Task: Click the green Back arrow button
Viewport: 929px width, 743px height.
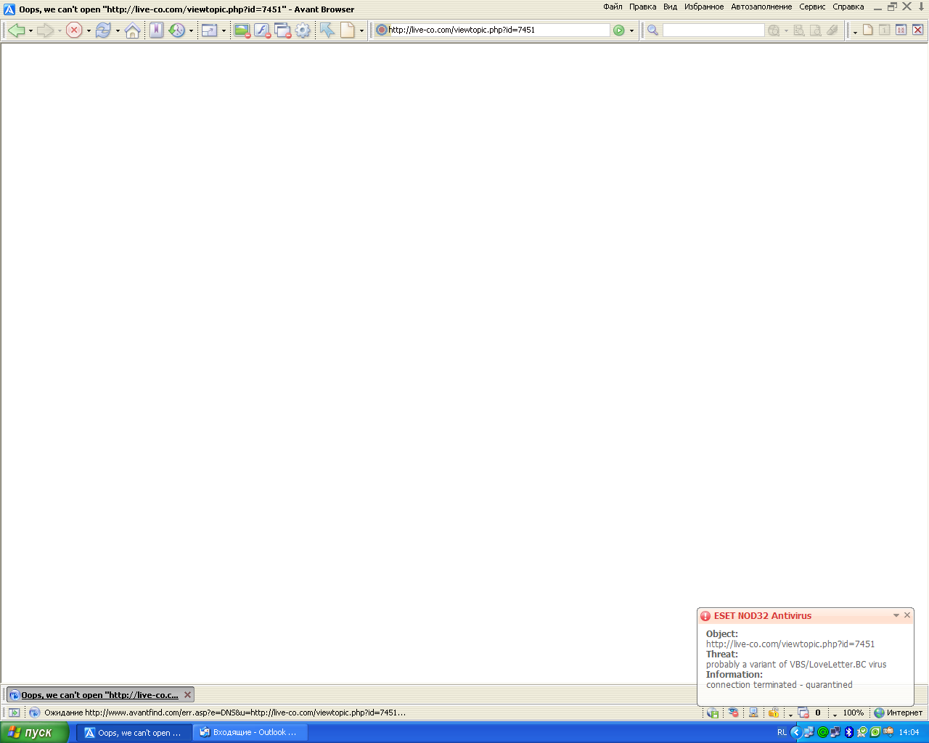Action: pos(17,30)
